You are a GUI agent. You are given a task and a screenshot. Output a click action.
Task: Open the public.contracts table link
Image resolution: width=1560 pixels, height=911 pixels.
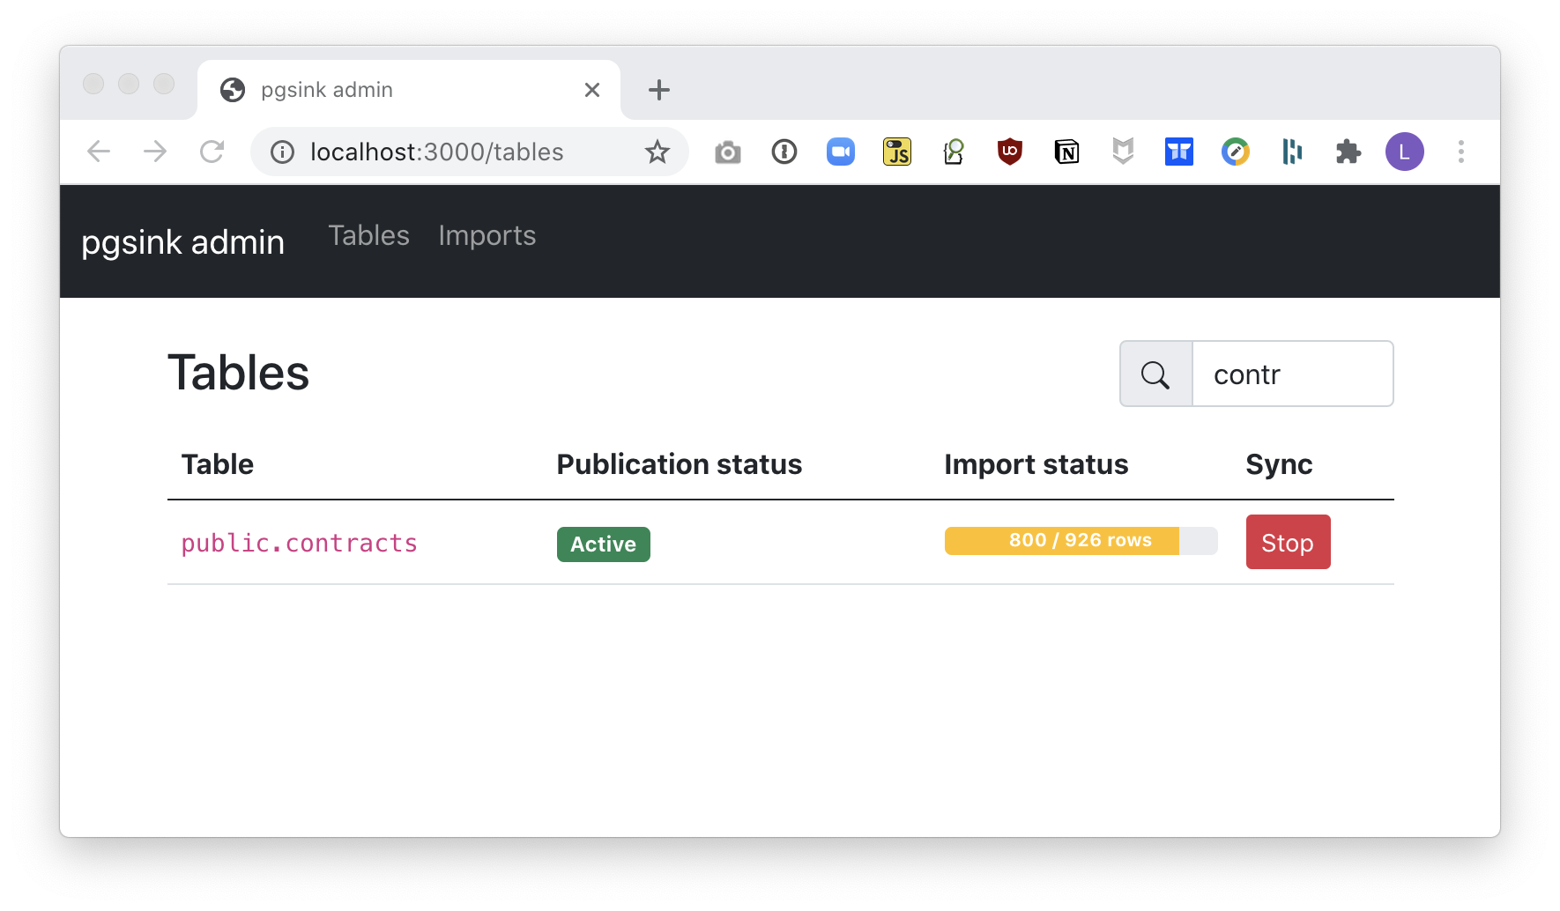click(299, 543)
